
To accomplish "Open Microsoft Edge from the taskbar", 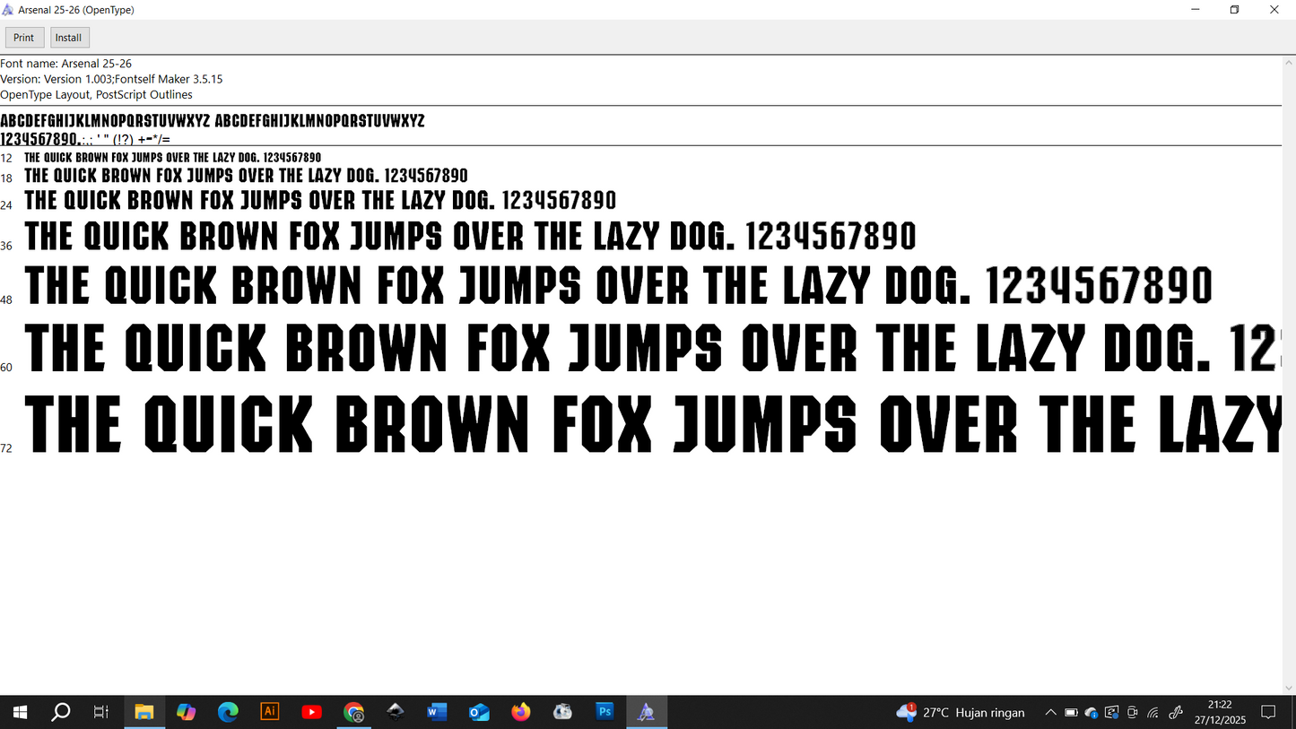I will pyautogui.click(x=228, y=711).
